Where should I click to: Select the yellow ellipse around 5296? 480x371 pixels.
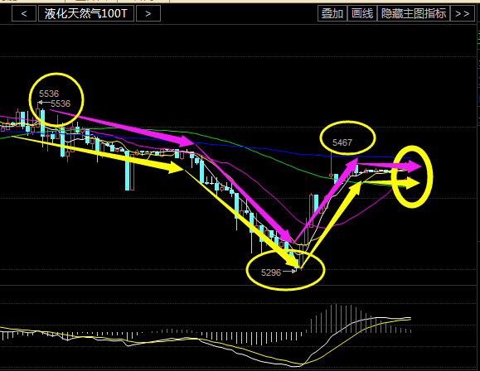tap(285, 269)
